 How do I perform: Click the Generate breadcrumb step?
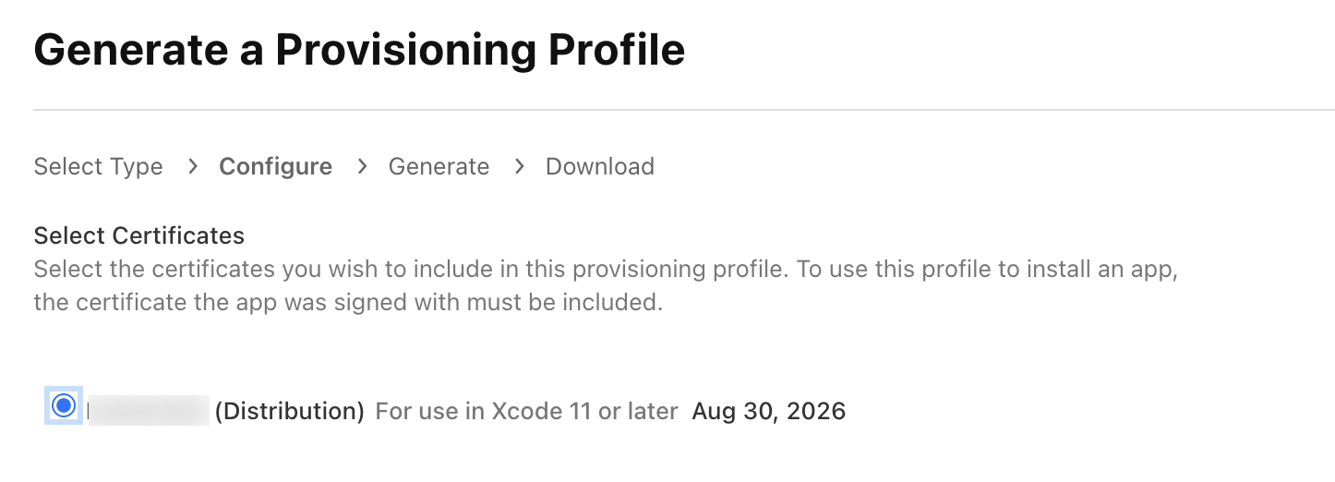[439, 167]
